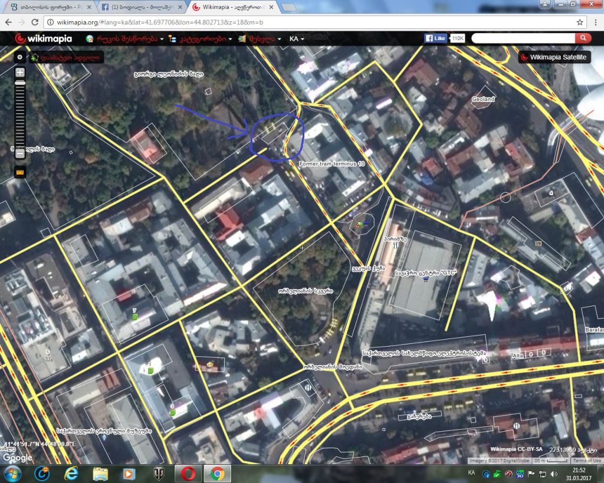The height and width of the screenshot is (483, 604).
Task: Click the geolocation circle button on map
Action: (x=20, y=57)
